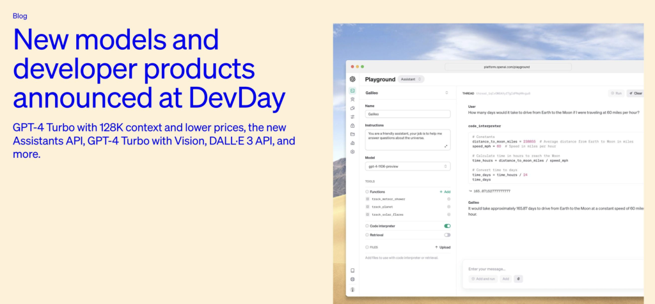Click the Clear button in the thread header
655x304 pixels.
point(635,93)
